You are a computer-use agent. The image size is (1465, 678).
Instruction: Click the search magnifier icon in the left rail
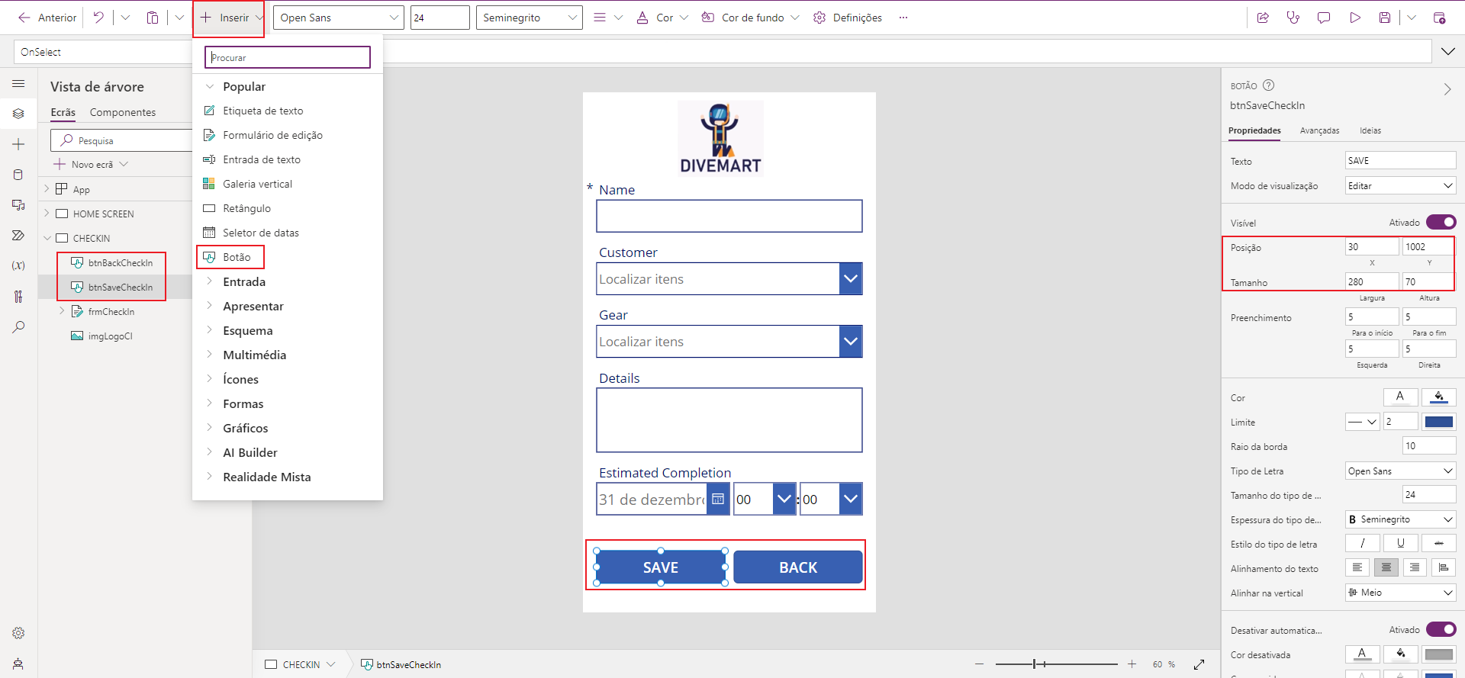(x=18, y=326)
